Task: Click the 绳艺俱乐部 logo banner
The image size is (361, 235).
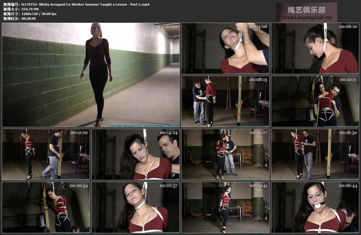Action: click(307, 10)
